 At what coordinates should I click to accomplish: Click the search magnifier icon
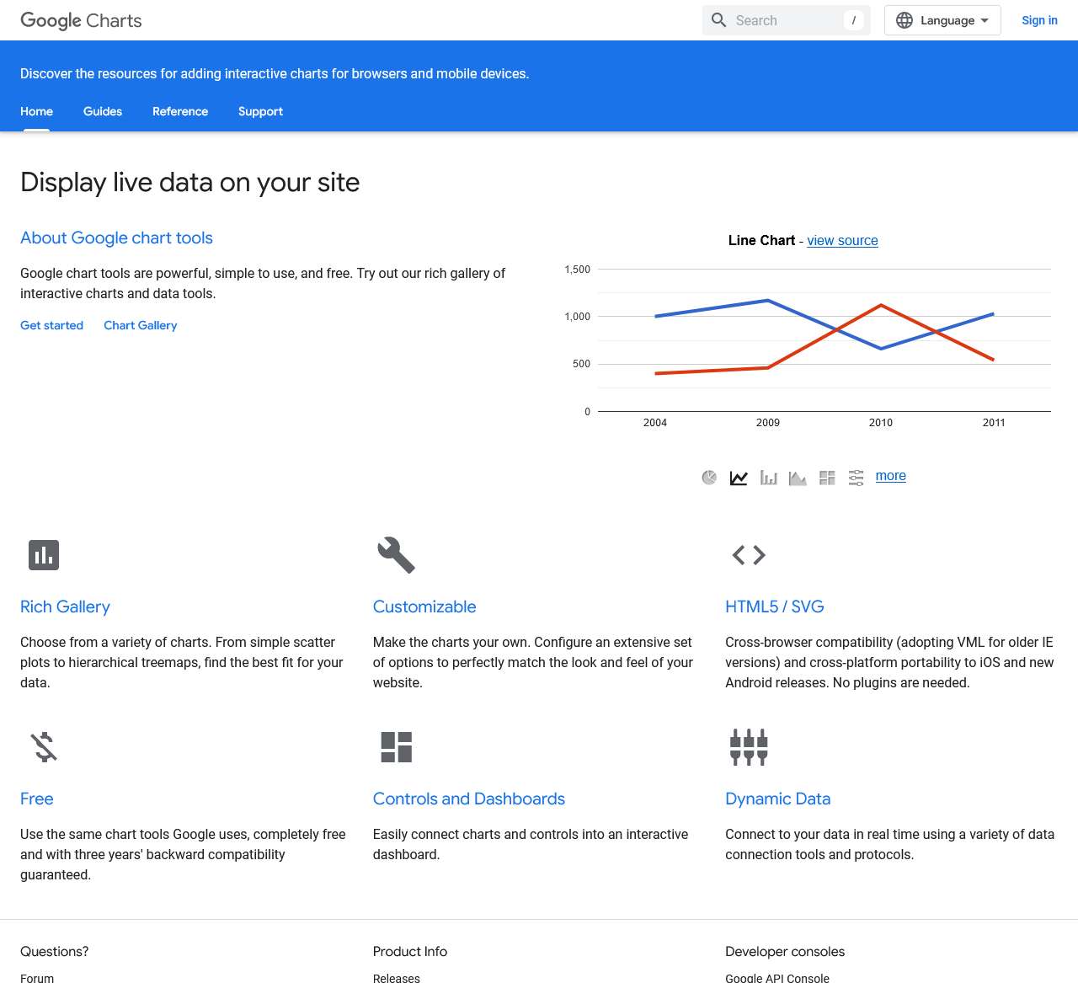(718, 20)
